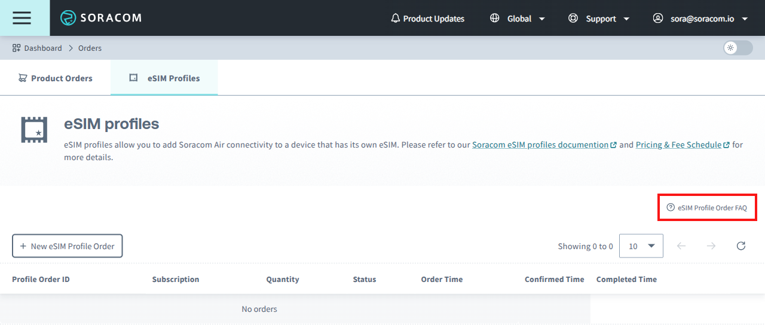Open Product Updates notifications

coord(428,19)
